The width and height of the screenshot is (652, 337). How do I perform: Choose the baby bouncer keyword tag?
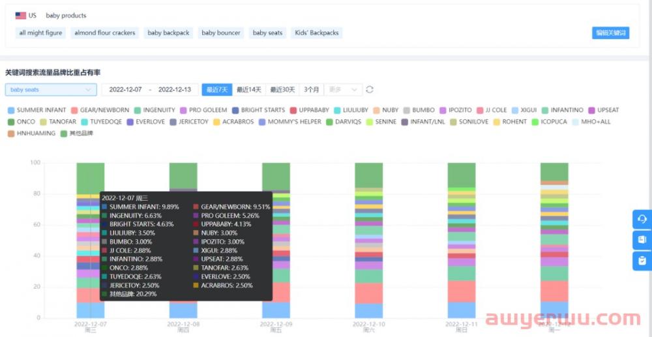click(x=221, y=33)
